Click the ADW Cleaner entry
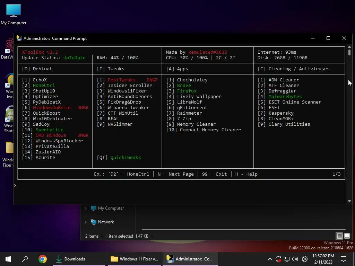Viewport: 355px width, 266px height. coord(284,80)
